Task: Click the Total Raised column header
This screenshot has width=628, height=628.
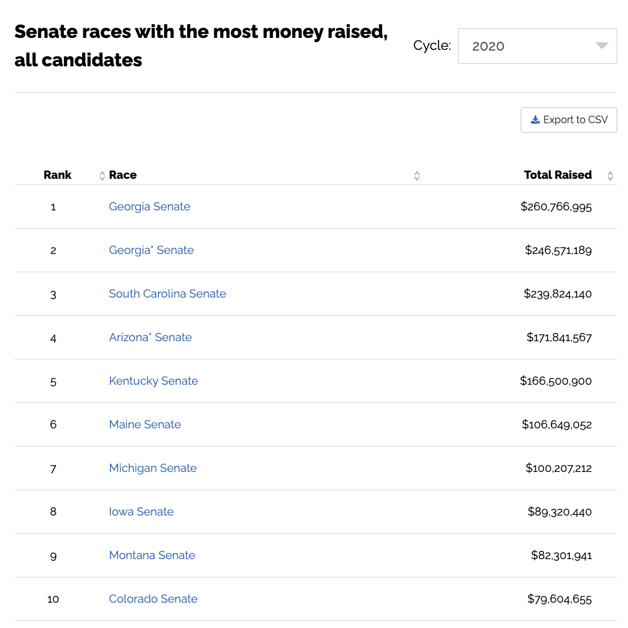Action: tap(557, 175)
